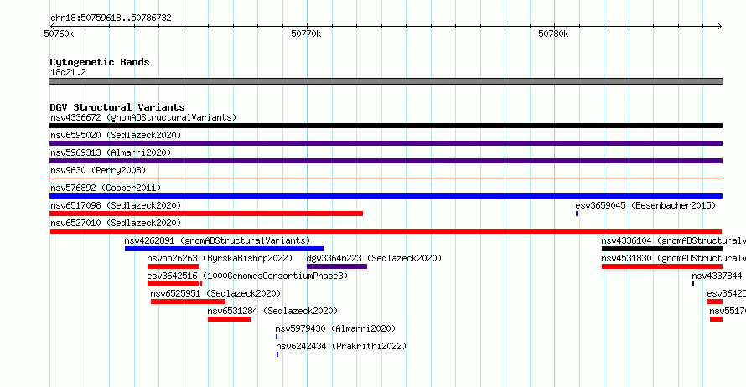Open the nsv576892 Cooper2011 label
Screen dimensions: 746x387
point(106,188)
